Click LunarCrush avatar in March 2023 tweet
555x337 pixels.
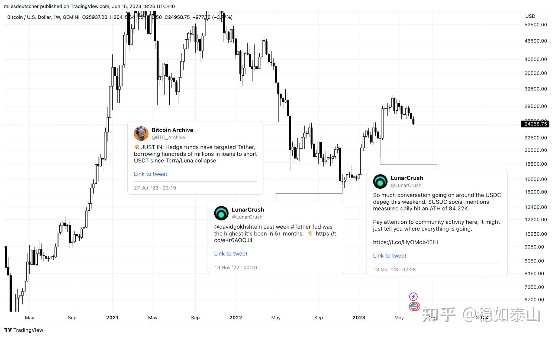[x=380, y=181]
